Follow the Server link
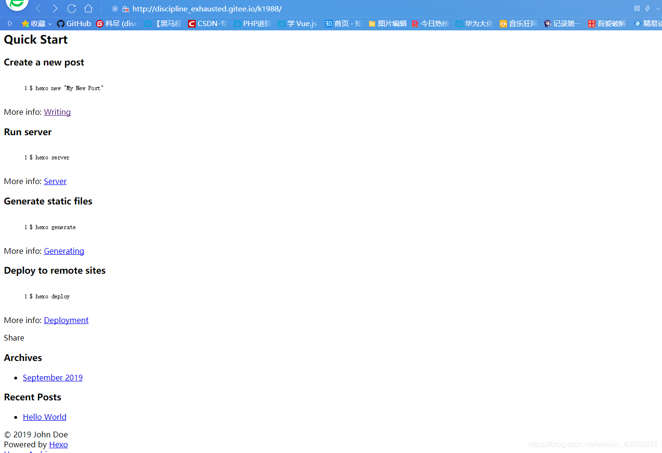 [x=55, y=181]
